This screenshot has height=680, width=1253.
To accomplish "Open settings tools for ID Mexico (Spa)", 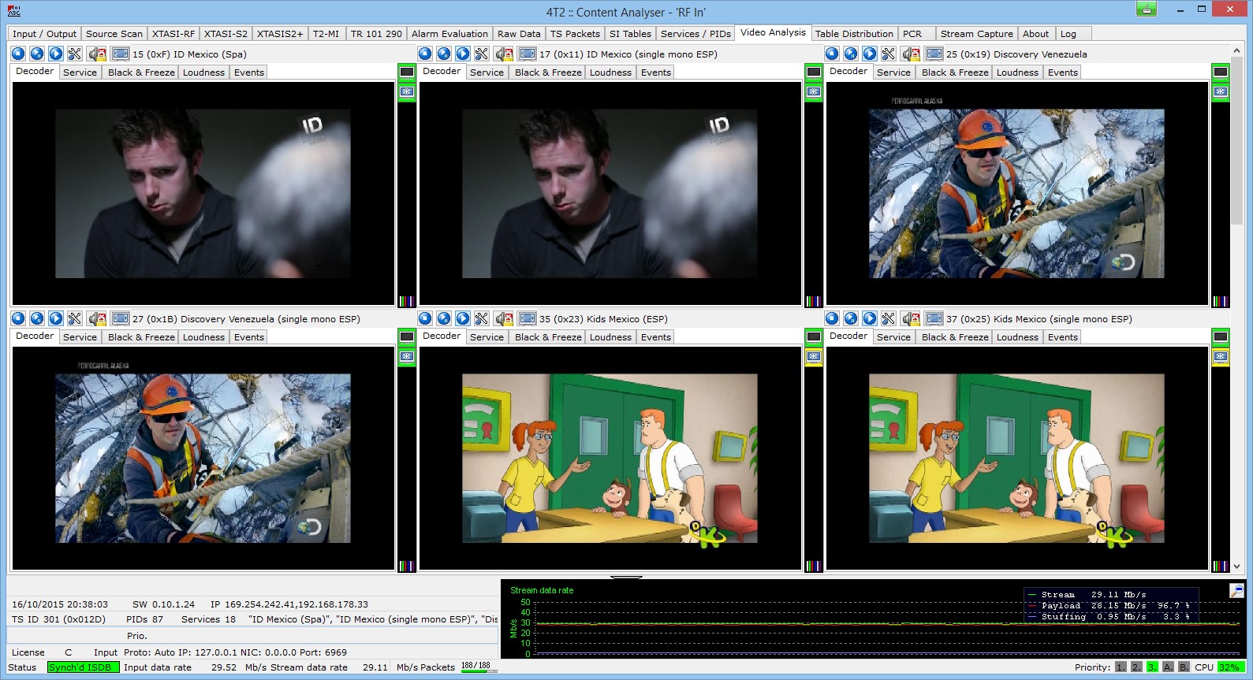I will pyautogui.click(x=74, y=54).
